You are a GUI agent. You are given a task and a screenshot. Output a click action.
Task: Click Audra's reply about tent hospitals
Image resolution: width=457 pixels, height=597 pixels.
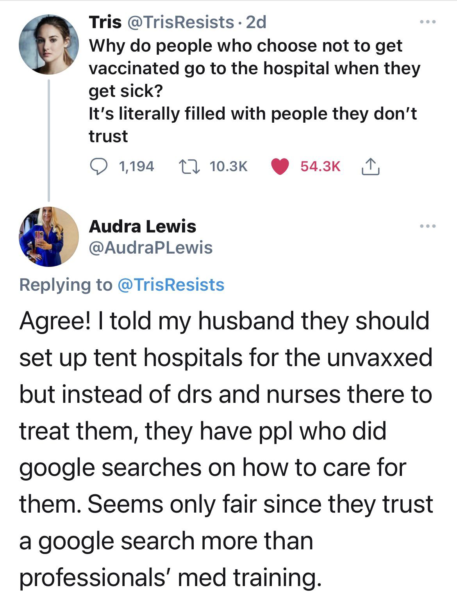click(x=226, y=449)
